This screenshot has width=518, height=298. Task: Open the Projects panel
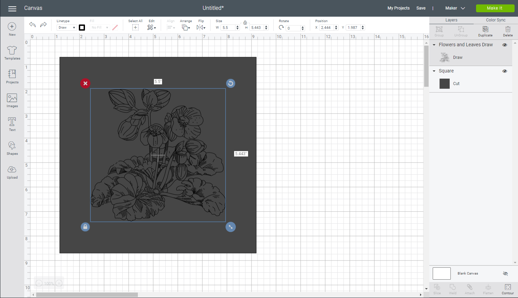coord(12,76)
